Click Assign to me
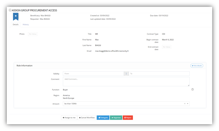 69,118
